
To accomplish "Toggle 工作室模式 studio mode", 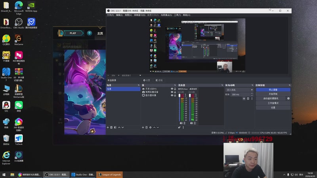I will pos(273,103).
